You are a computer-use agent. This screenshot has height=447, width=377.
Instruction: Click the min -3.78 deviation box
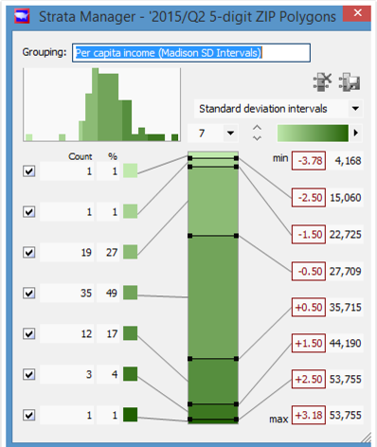(x=309, y=161)
